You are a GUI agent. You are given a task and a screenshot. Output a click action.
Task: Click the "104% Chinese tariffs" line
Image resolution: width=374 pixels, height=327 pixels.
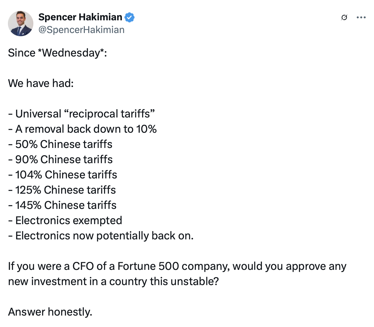pyautogui.click(x=63, y=175)
